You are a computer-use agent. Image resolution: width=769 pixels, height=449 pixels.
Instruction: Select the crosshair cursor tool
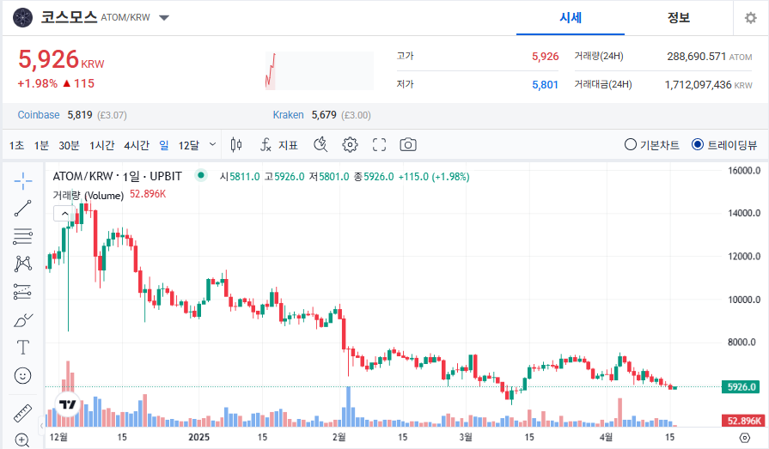pos(22,181)
